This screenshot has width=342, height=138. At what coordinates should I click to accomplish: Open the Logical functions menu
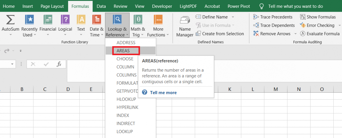pos(65,26)
